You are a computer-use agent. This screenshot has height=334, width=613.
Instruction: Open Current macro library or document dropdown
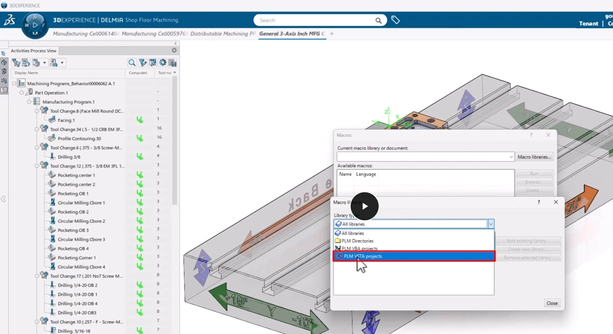tap(511, 157)
